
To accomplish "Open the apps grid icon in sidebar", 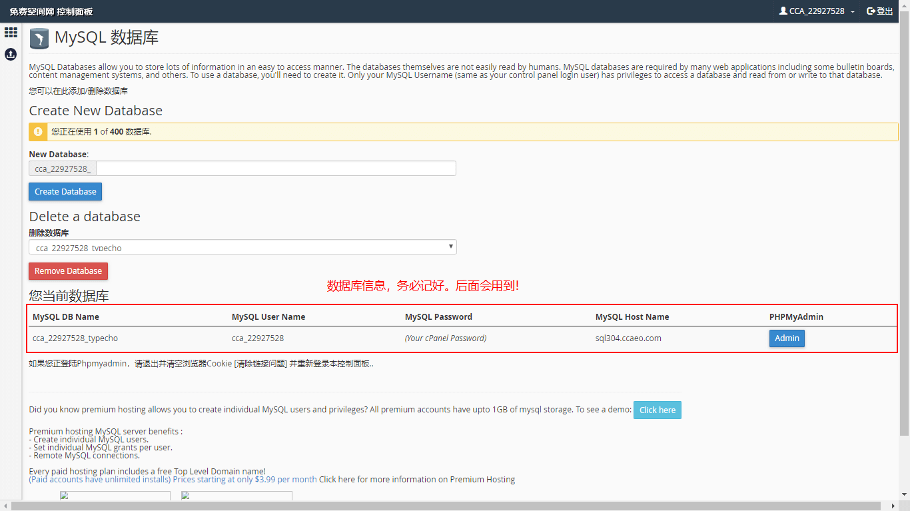I will pos(11,32).
